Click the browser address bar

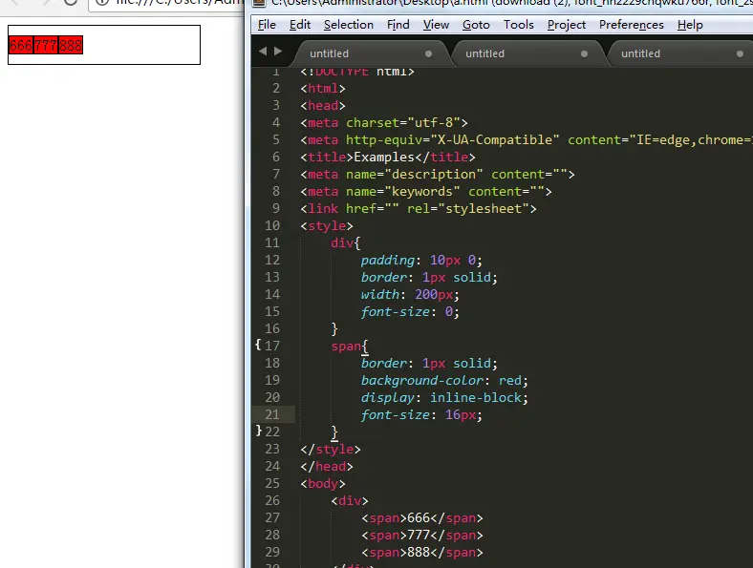pyautogui.click(x=166, y=3)
